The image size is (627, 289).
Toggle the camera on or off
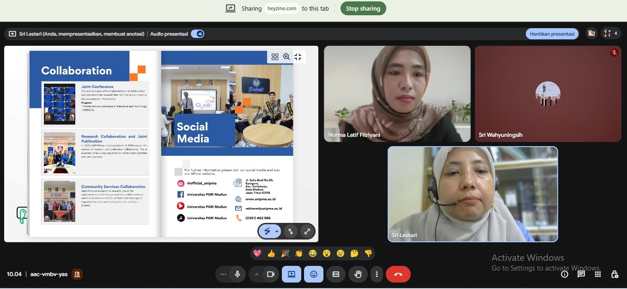(271, 274)
